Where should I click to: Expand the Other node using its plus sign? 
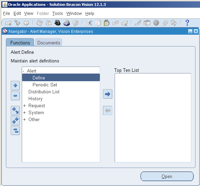(x=25, y=119)
